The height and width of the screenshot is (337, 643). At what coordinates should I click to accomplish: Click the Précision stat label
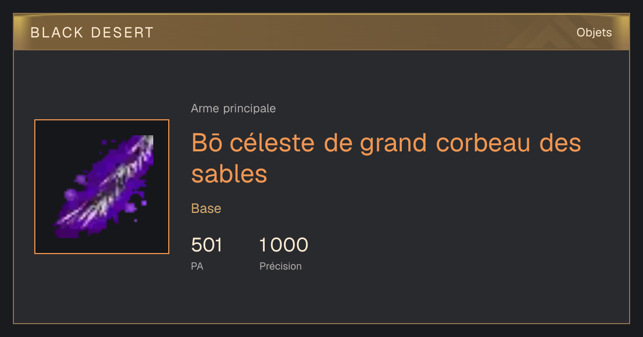click(x=280, y=266)
